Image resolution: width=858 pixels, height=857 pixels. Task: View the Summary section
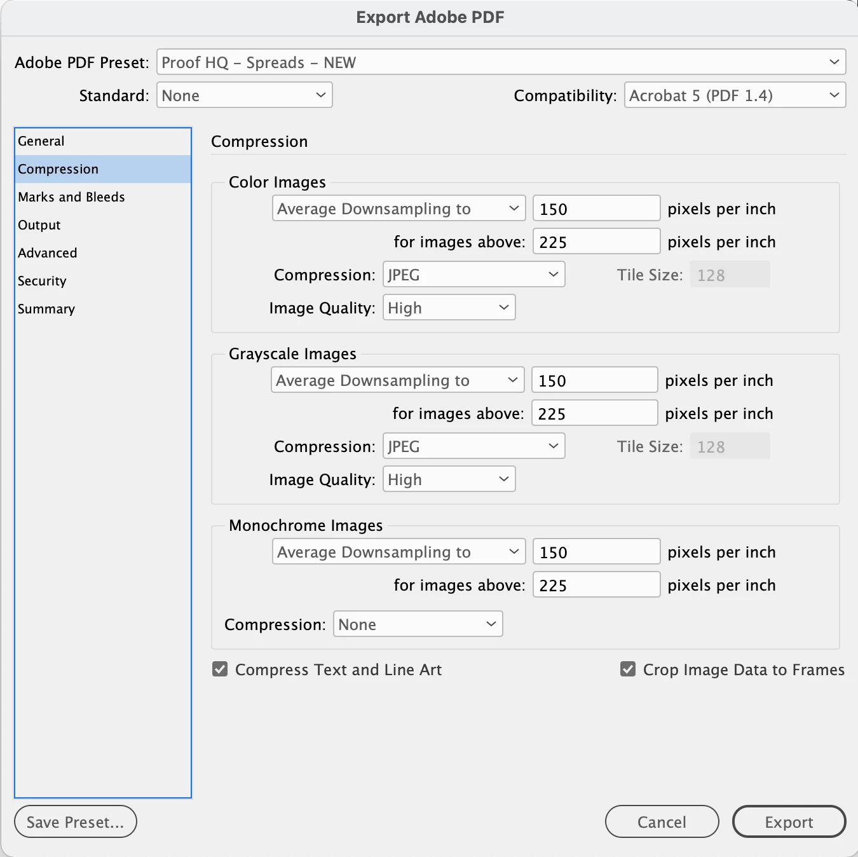tap(103, 309)
